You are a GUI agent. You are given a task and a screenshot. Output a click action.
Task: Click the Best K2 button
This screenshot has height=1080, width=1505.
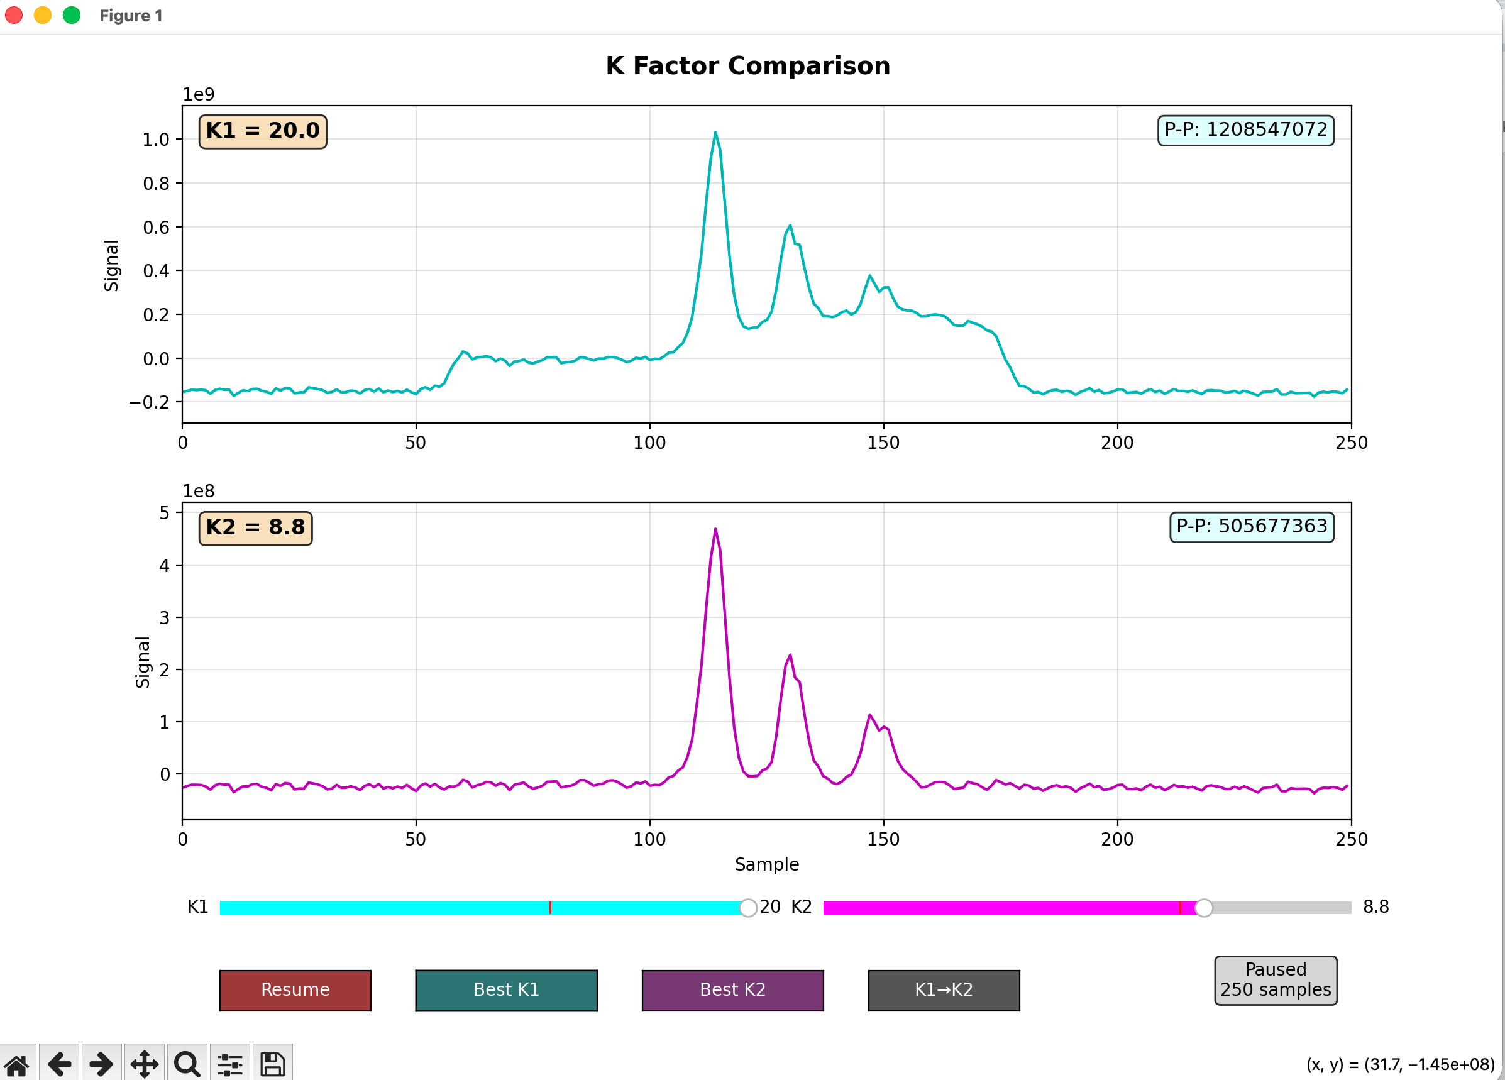[732, 989]
